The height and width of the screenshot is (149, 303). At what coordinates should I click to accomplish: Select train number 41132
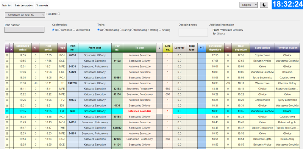click(117, 61)
